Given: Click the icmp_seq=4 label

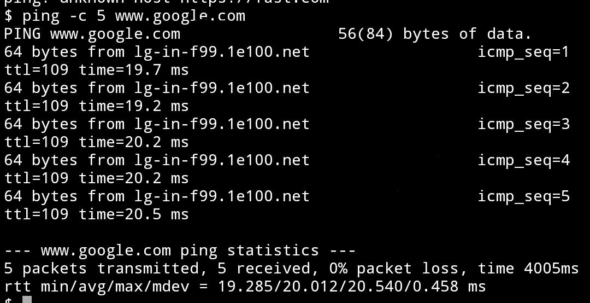Looking at the screenshot, I should 523,160.
